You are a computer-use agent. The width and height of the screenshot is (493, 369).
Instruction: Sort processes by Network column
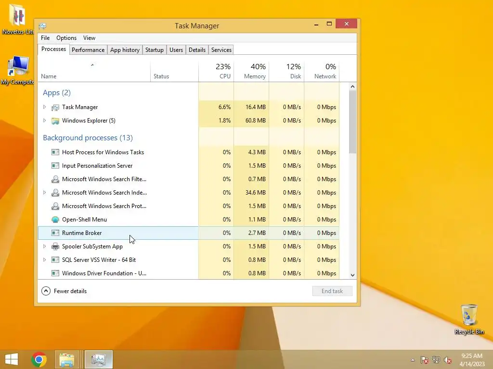322,71
